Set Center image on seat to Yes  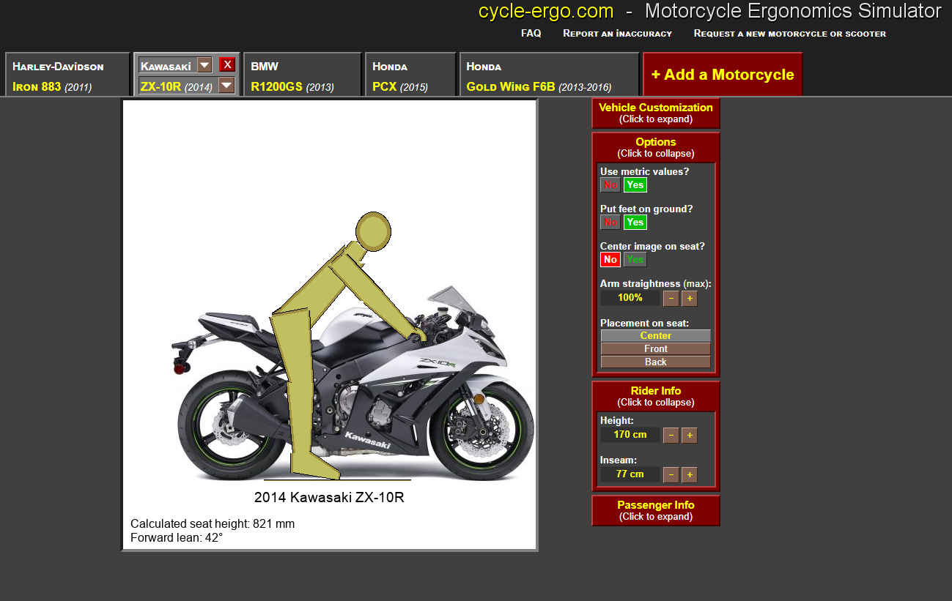pos(635,260)
